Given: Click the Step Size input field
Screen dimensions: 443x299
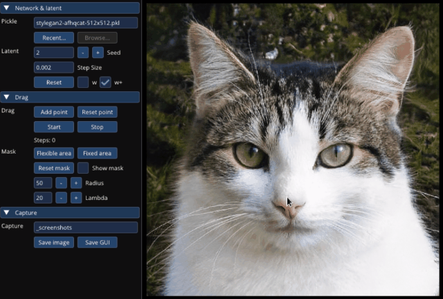Looking at the screenshot, I should [x=54, y=68].
